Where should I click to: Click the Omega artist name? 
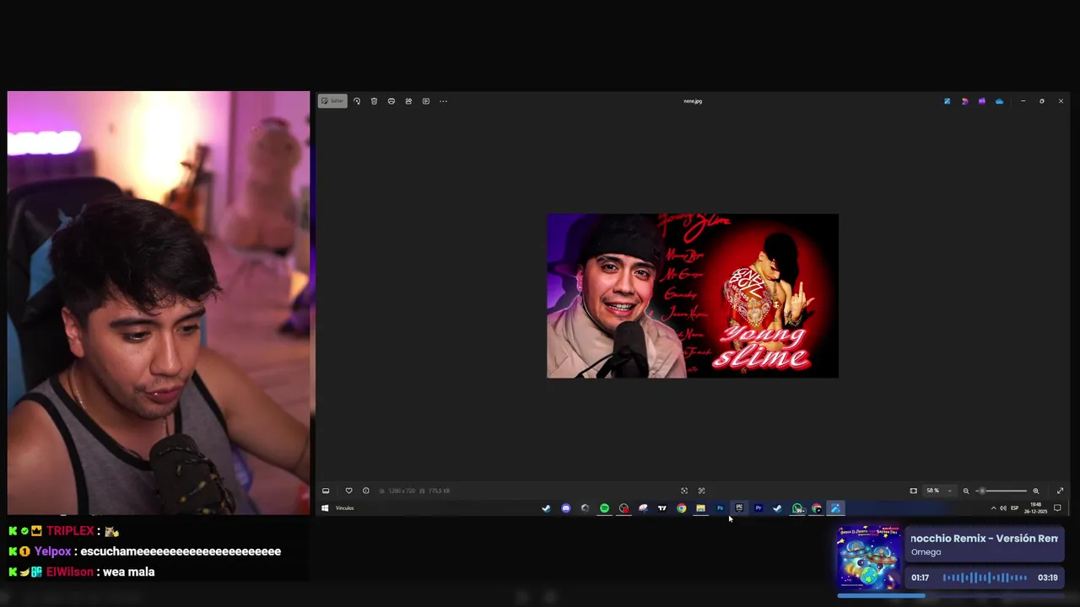pos(926,552)
